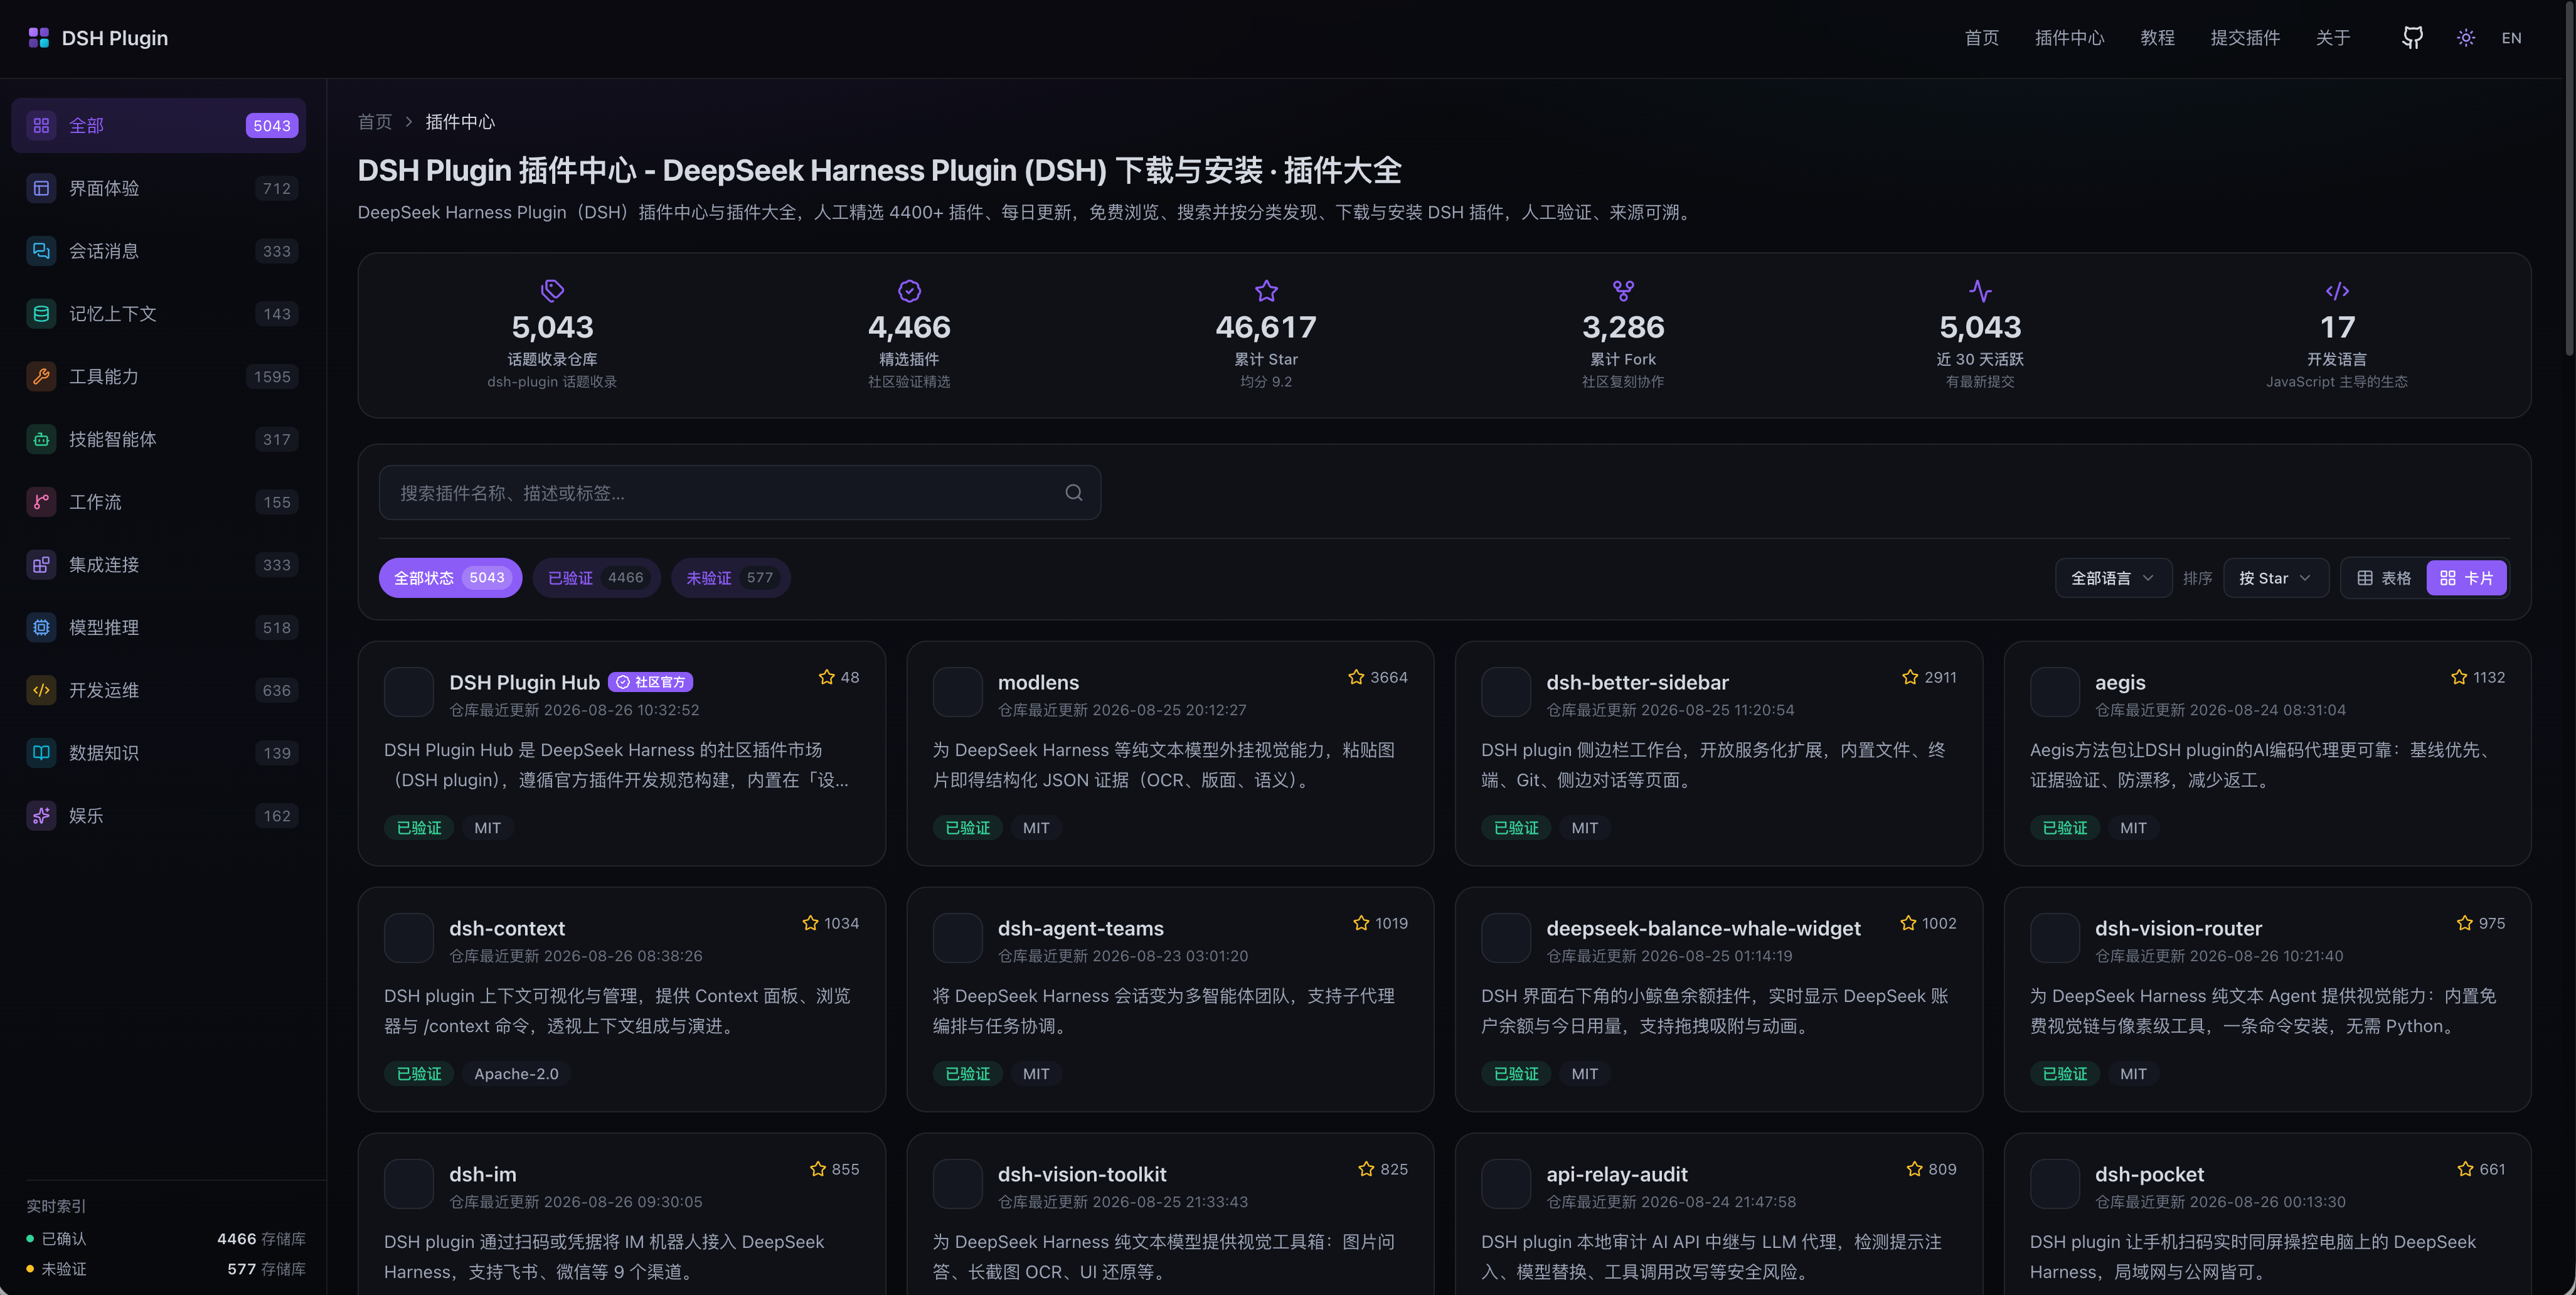Filter by 已验证 4466 status

coord(596,578)
